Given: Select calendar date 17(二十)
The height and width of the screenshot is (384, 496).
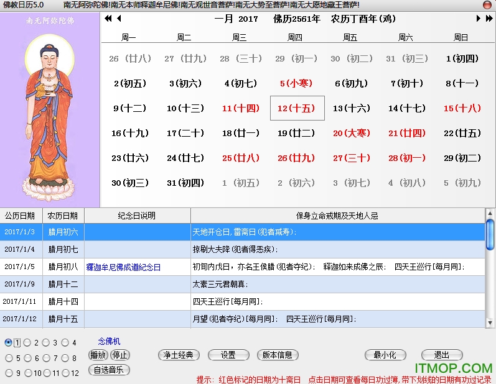Looking at the screenshot, I should tap(185, 133).
